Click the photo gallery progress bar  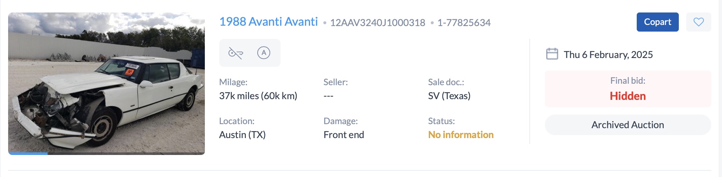(x=106, y=153)
